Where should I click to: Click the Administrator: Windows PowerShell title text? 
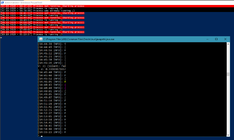pyautogui.click(x=23, y=3)
